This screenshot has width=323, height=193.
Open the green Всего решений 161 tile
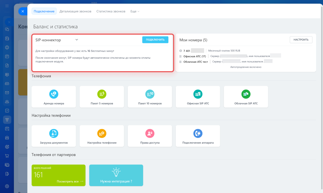click(x=59, y=175)
